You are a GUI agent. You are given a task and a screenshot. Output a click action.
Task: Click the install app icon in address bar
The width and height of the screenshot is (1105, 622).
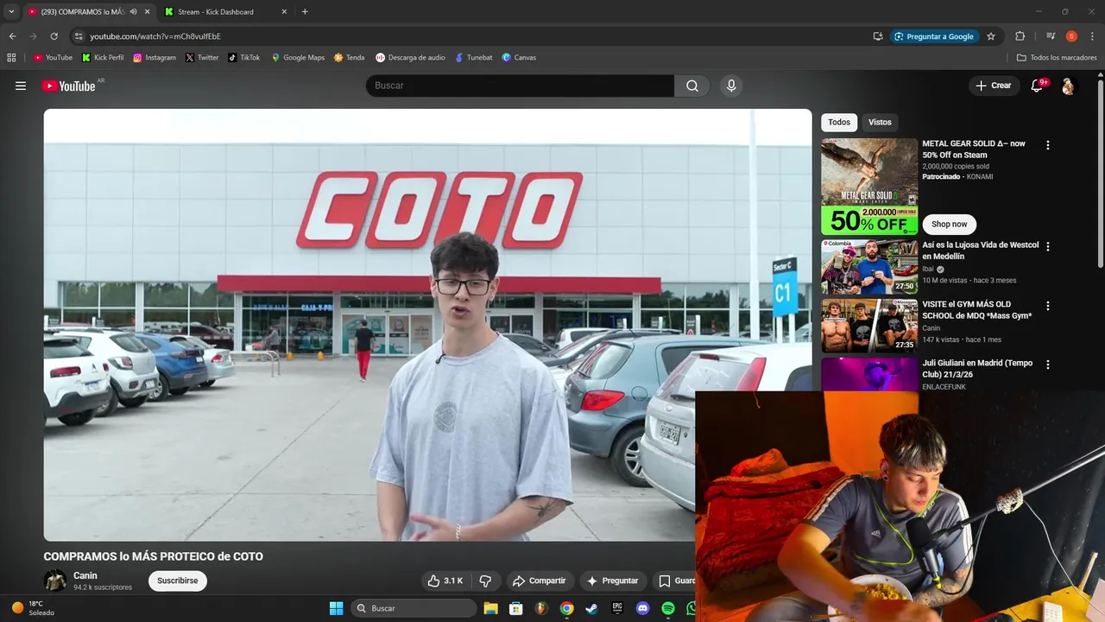tap(878, 36)
